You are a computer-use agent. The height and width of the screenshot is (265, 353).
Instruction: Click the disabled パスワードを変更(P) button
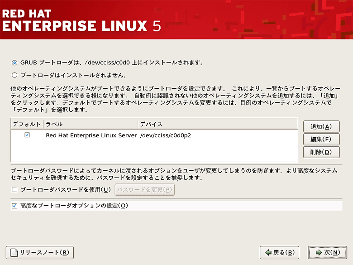[x=144, y=190]
